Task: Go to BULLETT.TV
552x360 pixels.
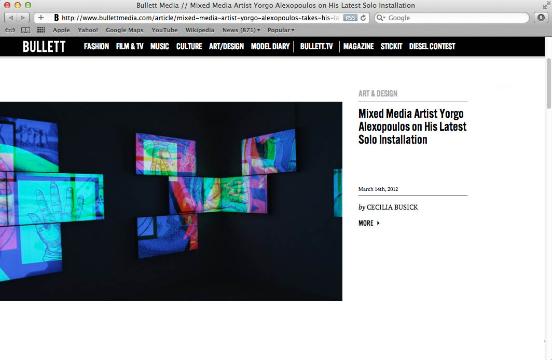Action: (x=316, y=47)
